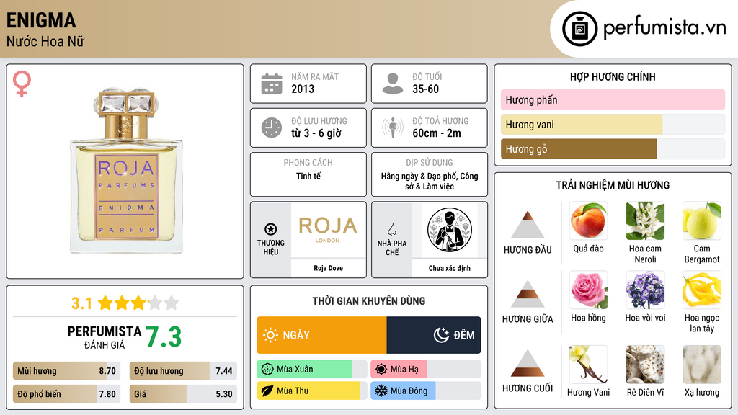738x415 pixels.
Task: Click the 60cm - 2m sillage value
Action: [x=436, y=133]
